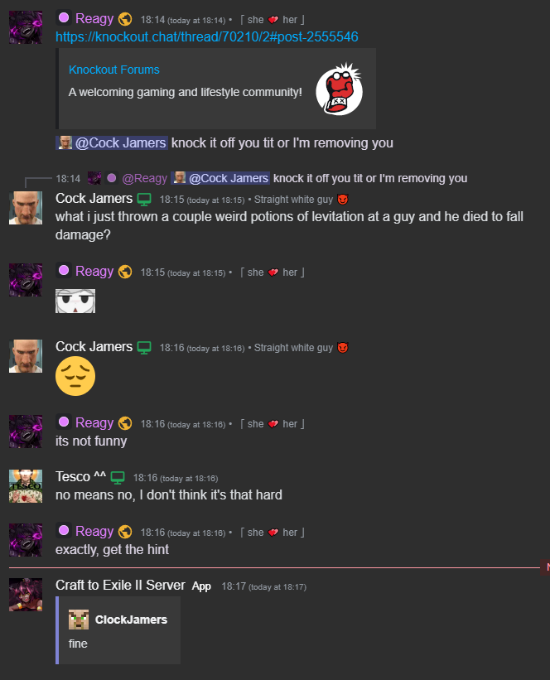The height and width of the screenshot is (680, 550).
Task: Click the Tesco ^^ user avatar
Action: pyautogui.click(x=26, y=485)
